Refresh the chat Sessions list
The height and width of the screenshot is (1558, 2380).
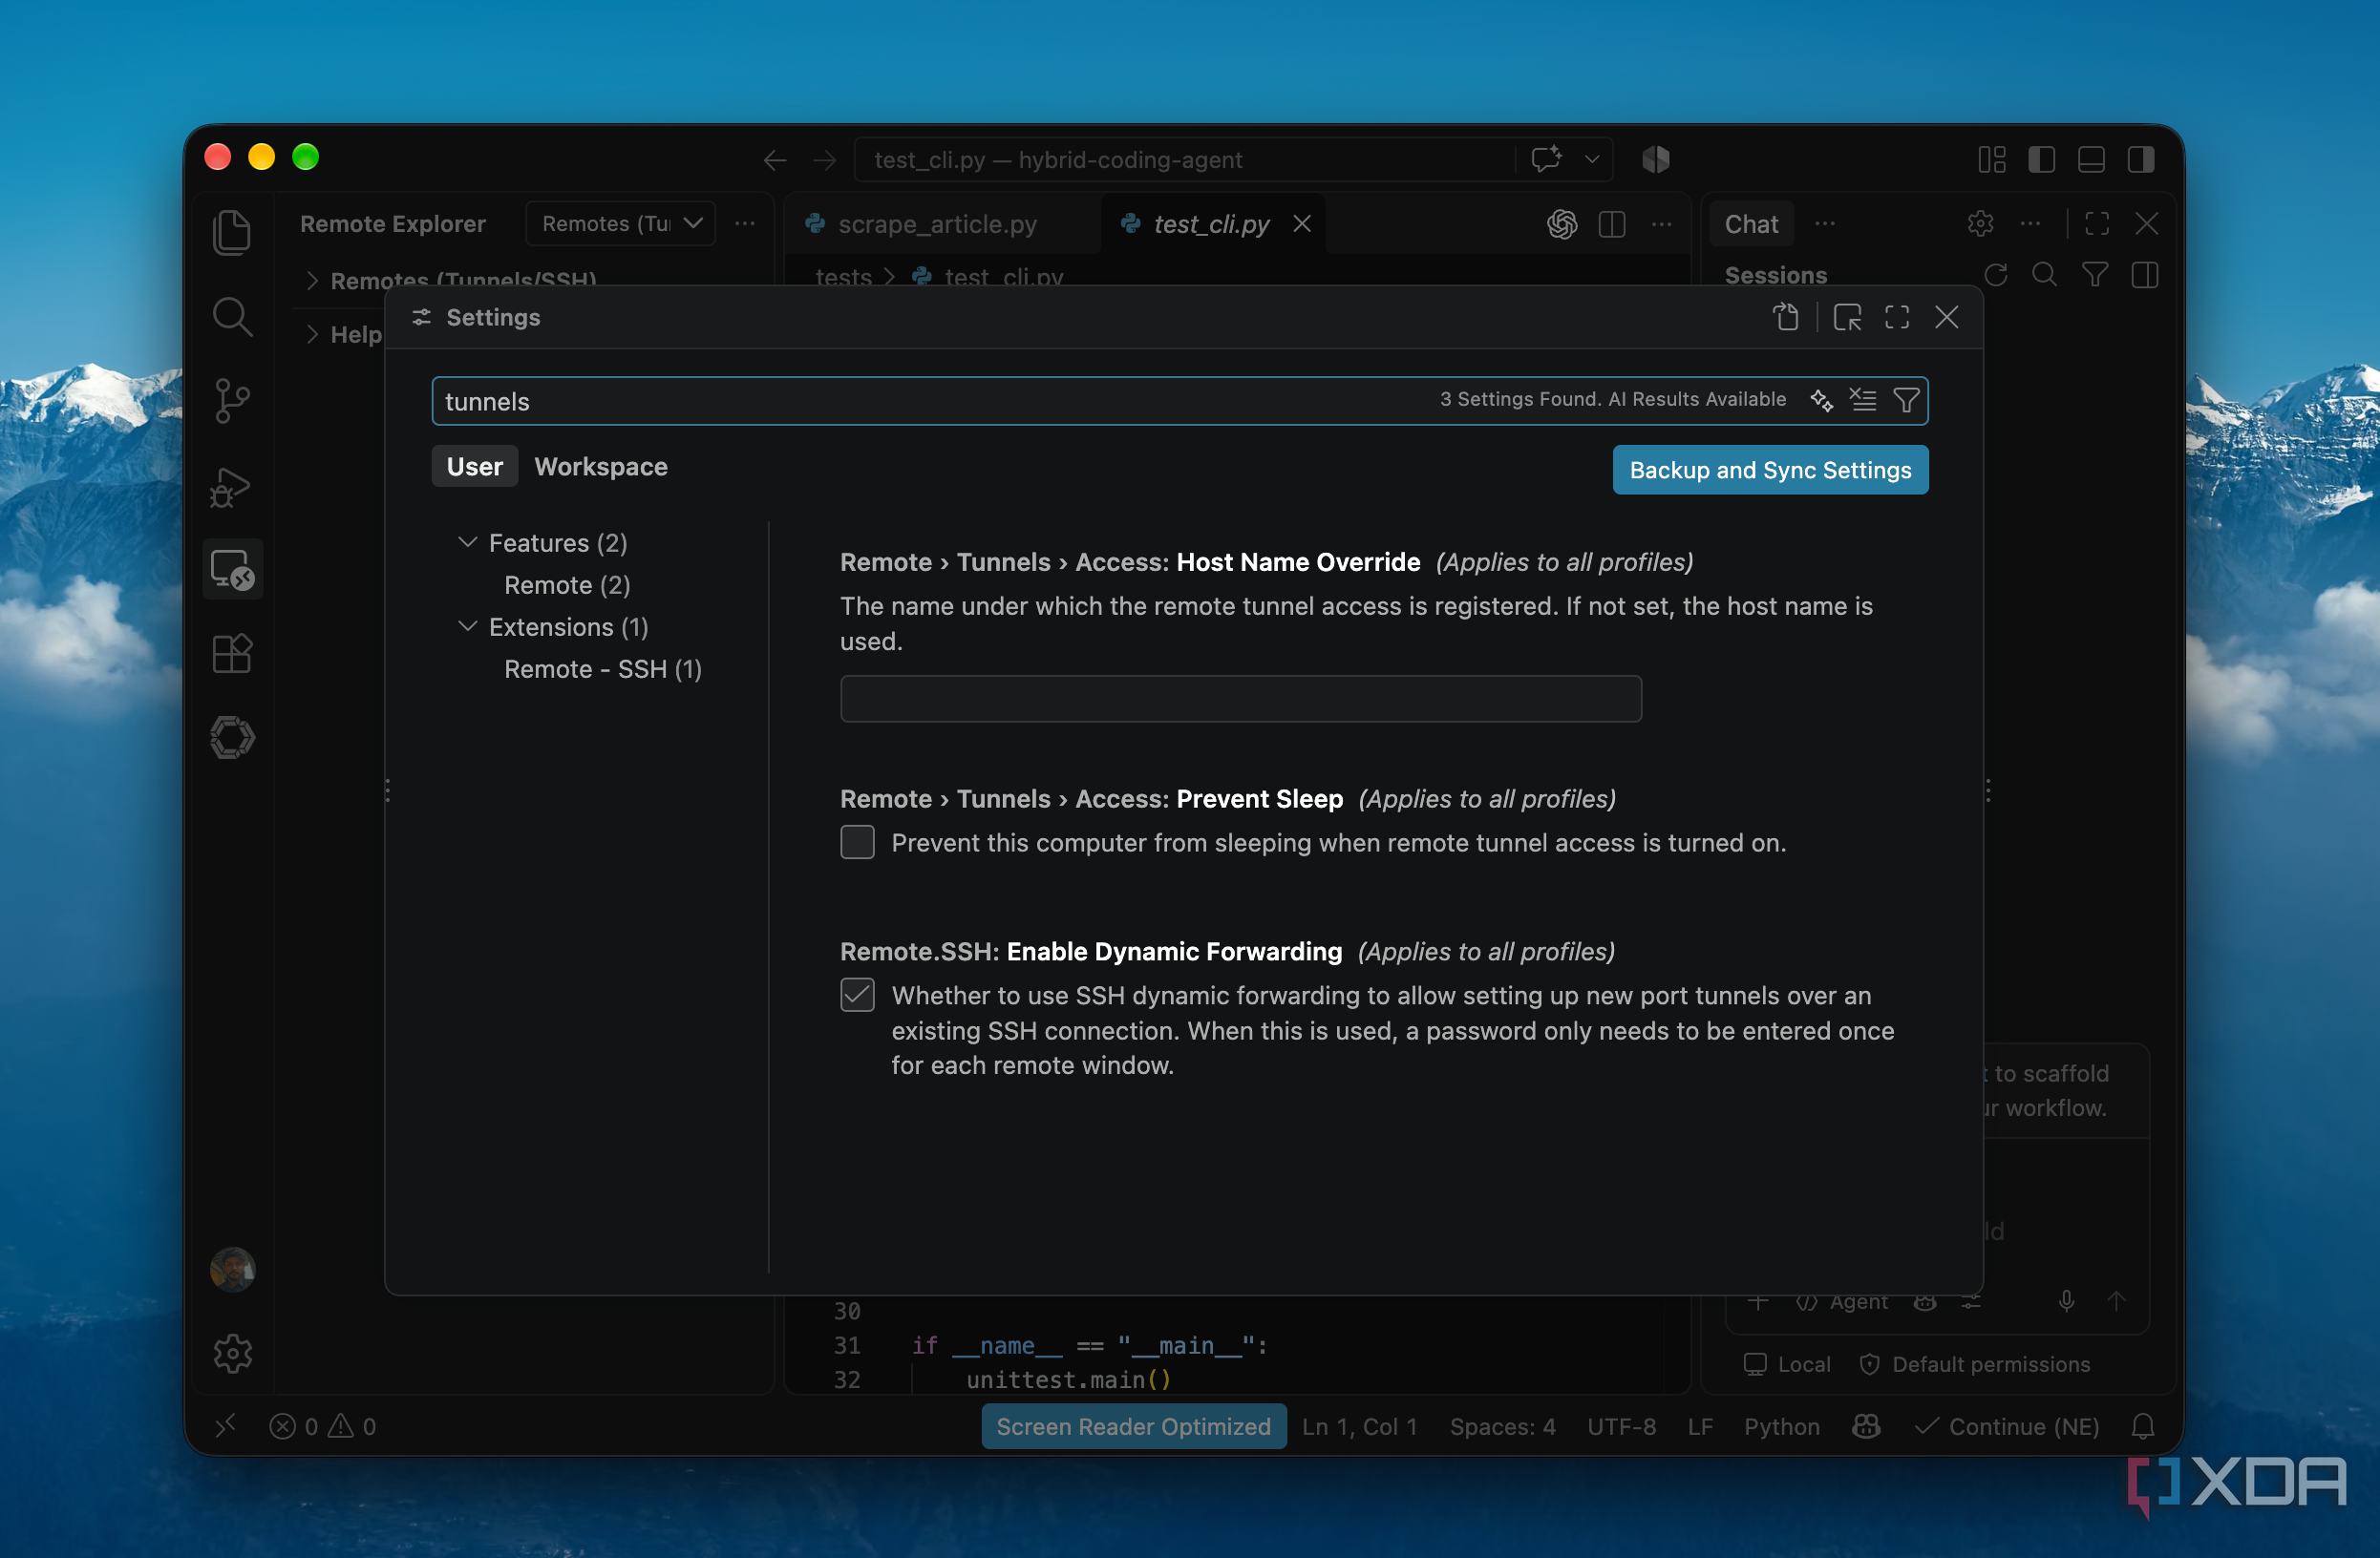(1996, 275)
